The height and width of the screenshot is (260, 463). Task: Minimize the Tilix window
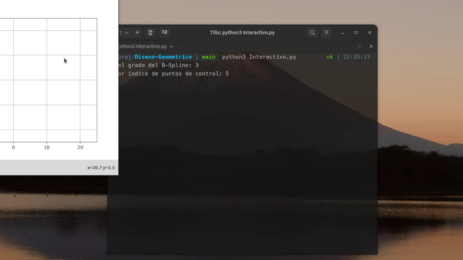tap(343, 32)
